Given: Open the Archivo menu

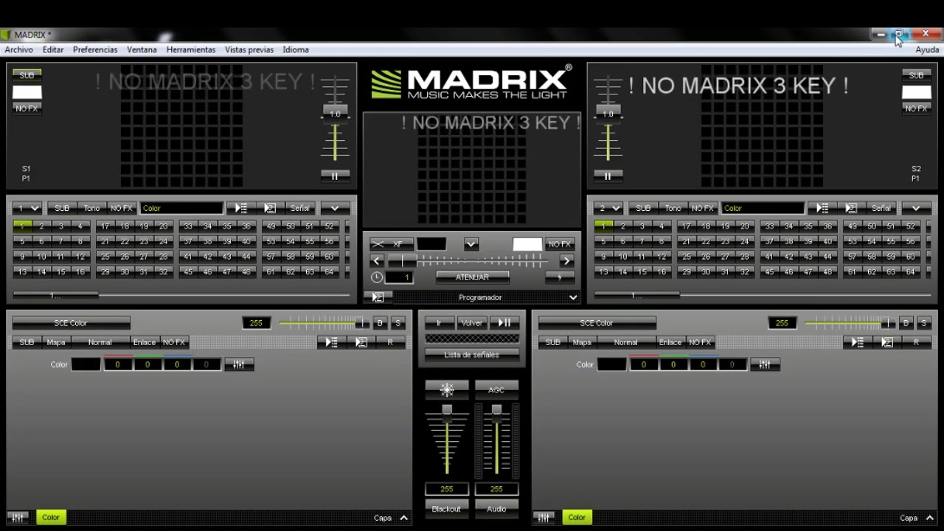Looking at the screenshot, I should [x=19, y=49].
